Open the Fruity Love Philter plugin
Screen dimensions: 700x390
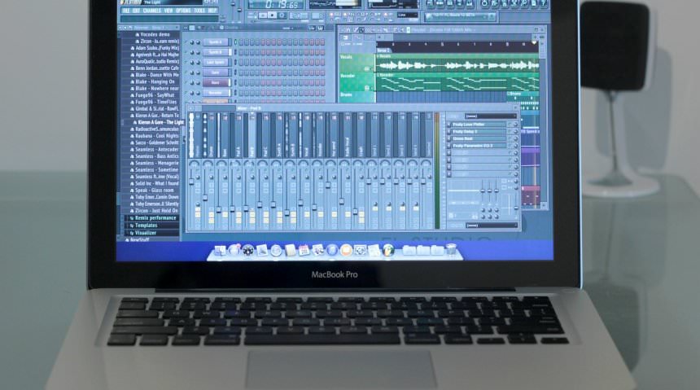(x=479, y=125)
